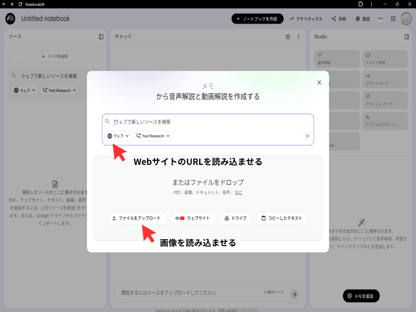
Task: Click コピーしたテキスト button
Action: [282, 218]
